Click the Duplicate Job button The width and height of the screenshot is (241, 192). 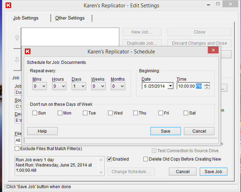pyautogui.click(x=142, y=43)
